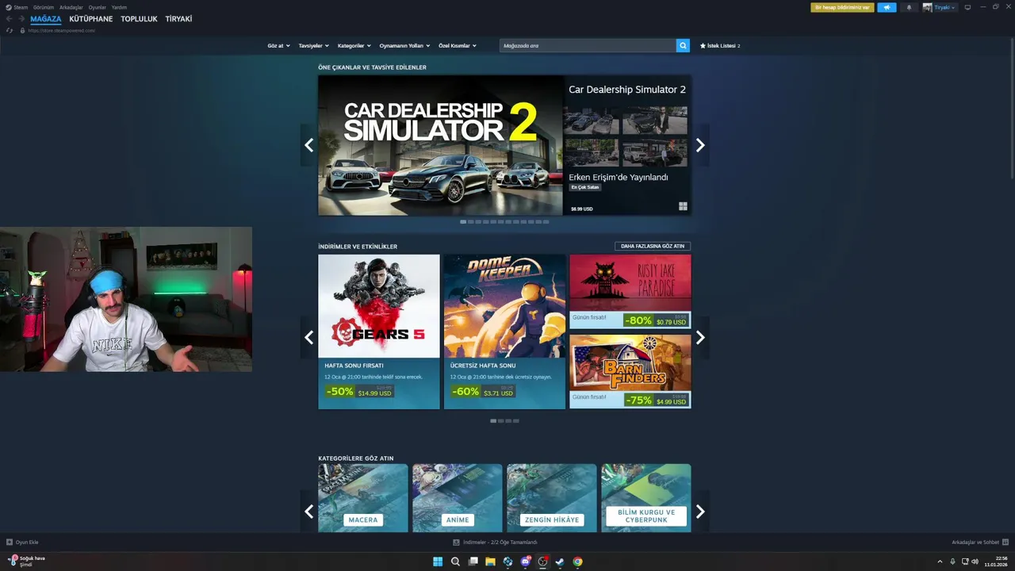Viewport: 1015px width, 571px height.
Task: Switch to the KÜTÜPHANE tab
Action: coord(91,19)
